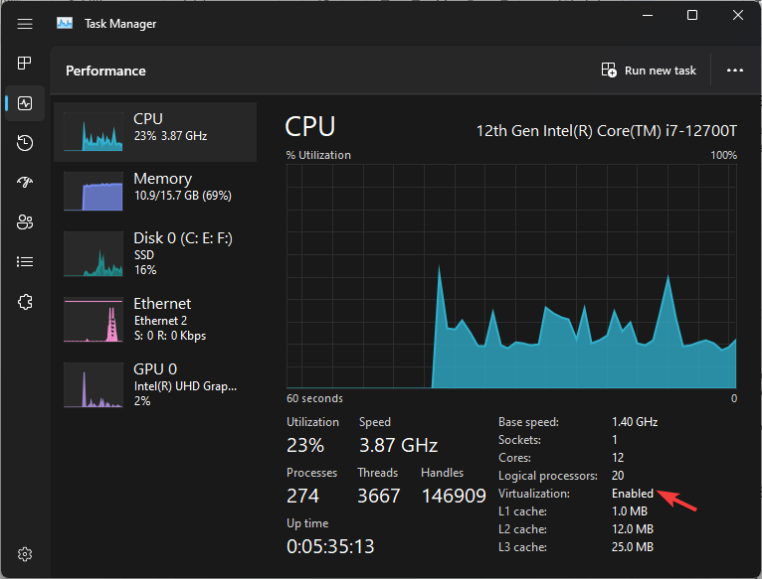Image resolution: width=762 pixels, height=579 pixels.
Task: Open the Processes page icon
Action: 25,64
